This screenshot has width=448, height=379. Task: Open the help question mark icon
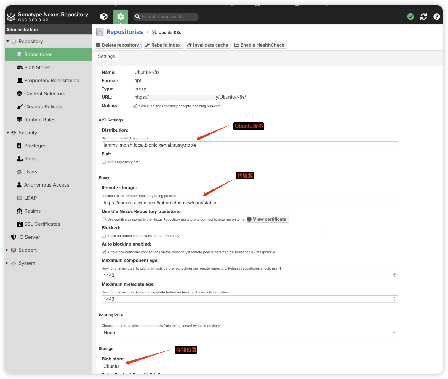tap(436, 17)
